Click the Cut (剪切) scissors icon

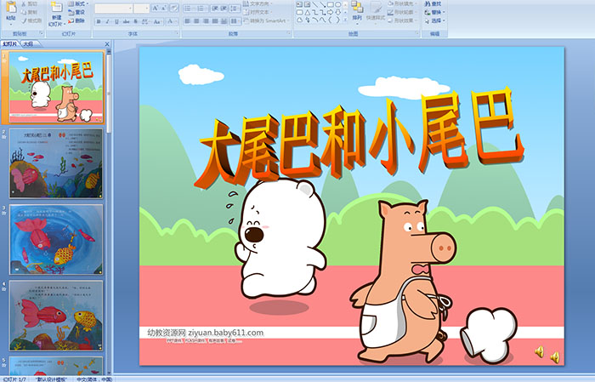click(24, 3)
